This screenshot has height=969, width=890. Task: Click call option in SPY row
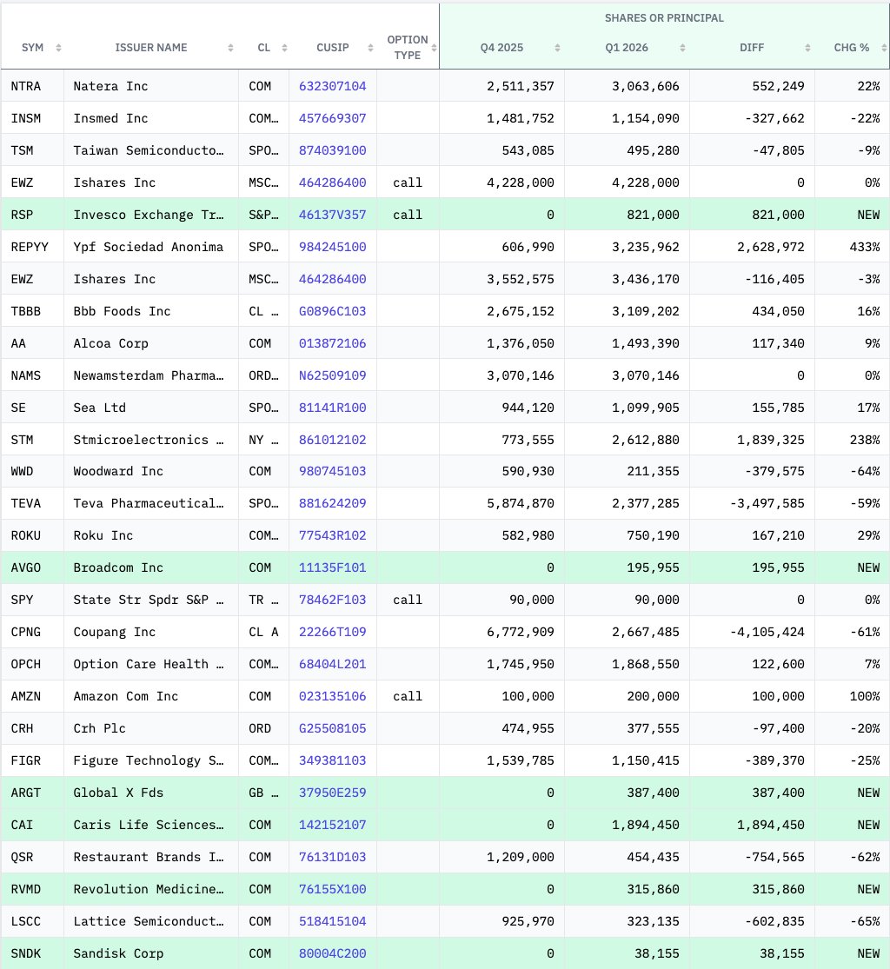pos(408,600)
